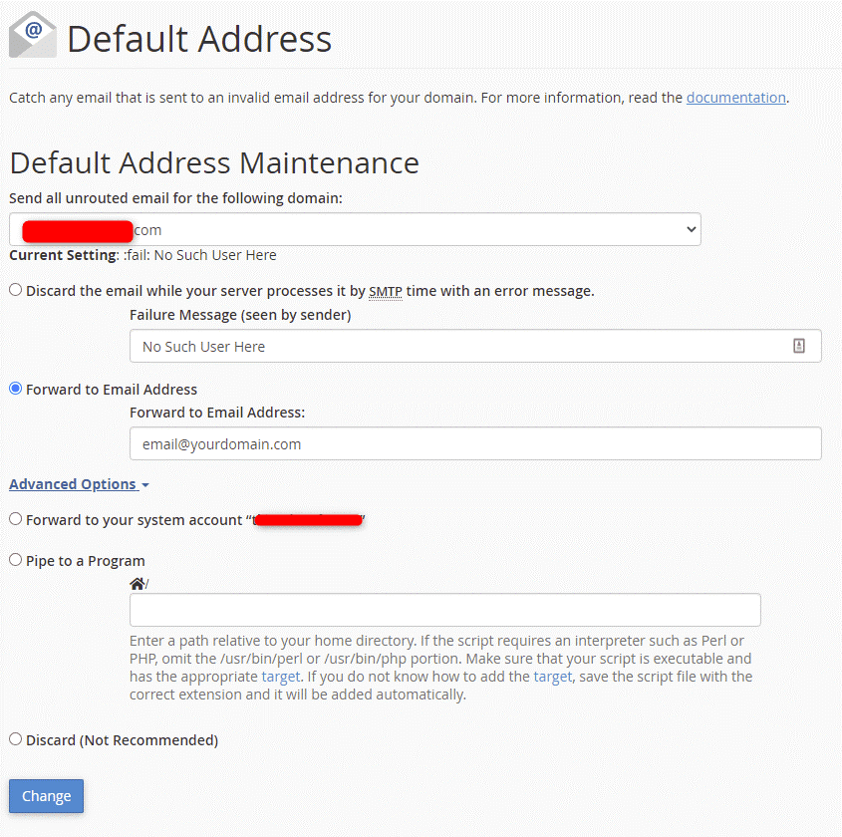This screenshot has width=842, height=837.
Task: Click the Default Address Maintenance heading
Action: [214, 163]
